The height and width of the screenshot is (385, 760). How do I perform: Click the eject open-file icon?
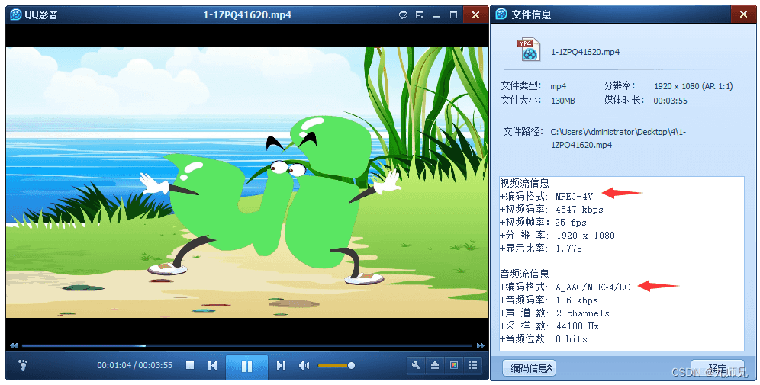(435, 366)
